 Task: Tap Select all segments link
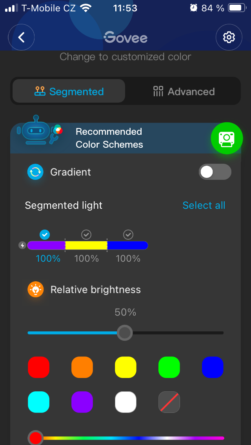[x=204, y=205]
